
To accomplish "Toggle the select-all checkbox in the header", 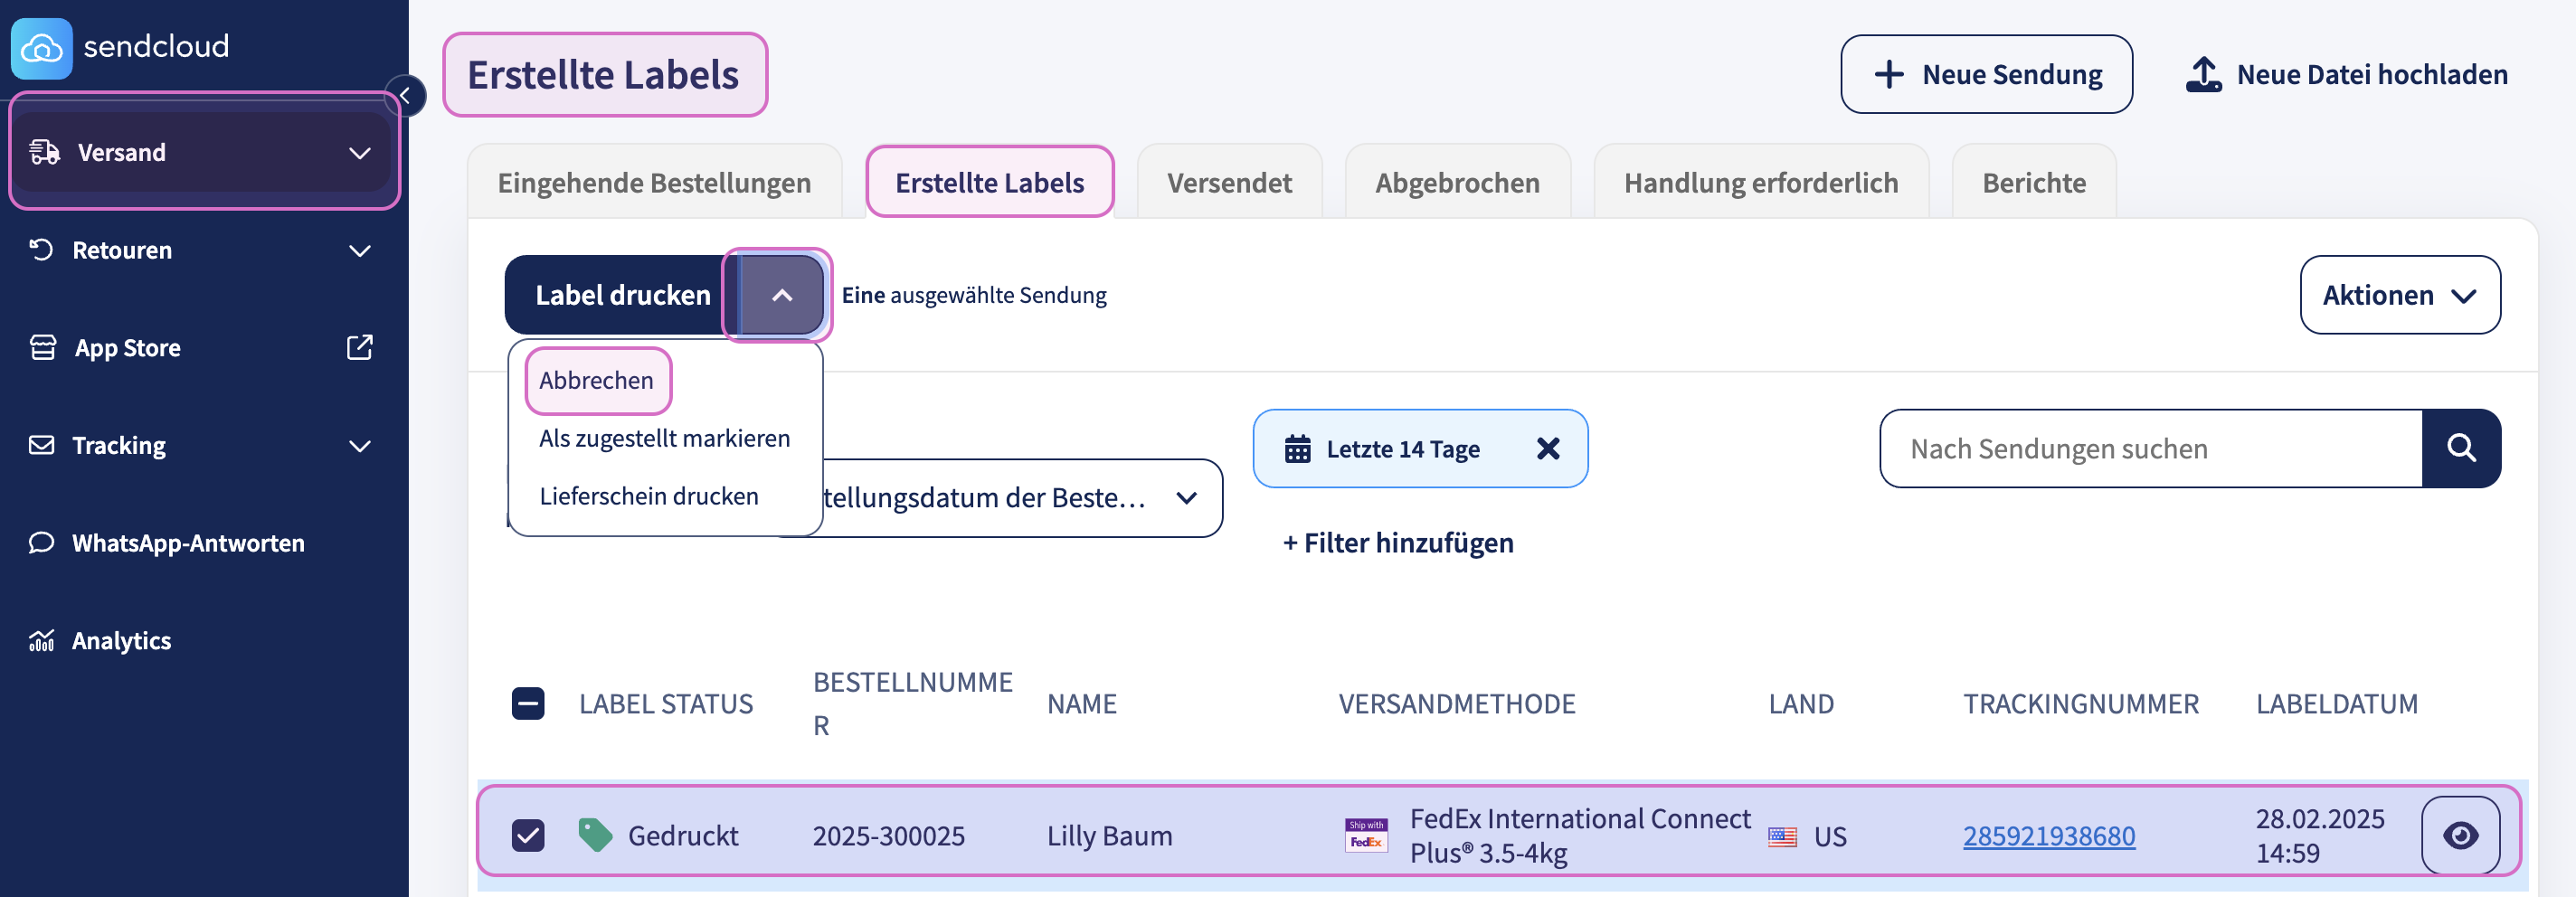I will coord(528,703).
